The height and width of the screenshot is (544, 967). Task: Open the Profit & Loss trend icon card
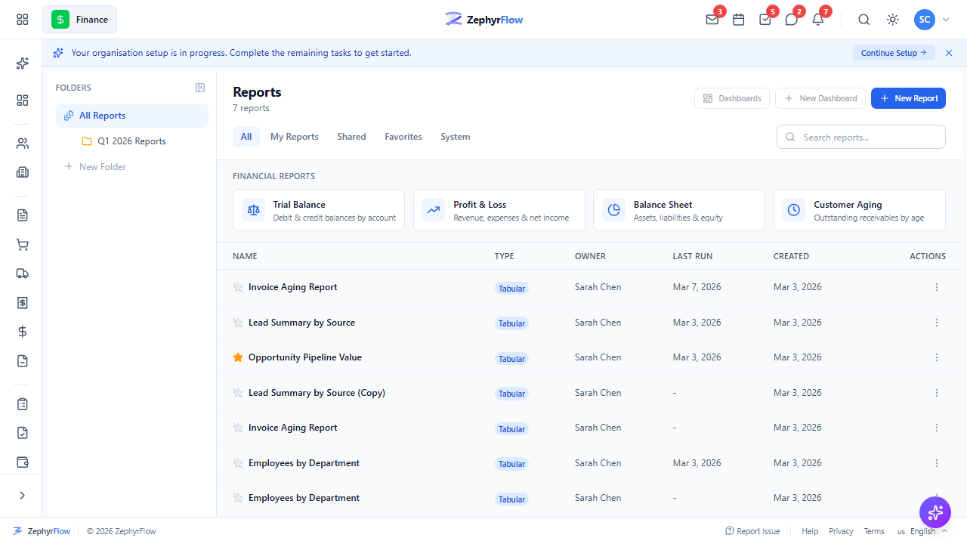[x=499, y=210]
